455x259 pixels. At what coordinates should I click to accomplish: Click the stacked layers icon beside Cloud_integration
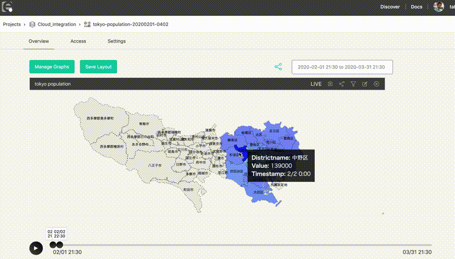point(32,24)
